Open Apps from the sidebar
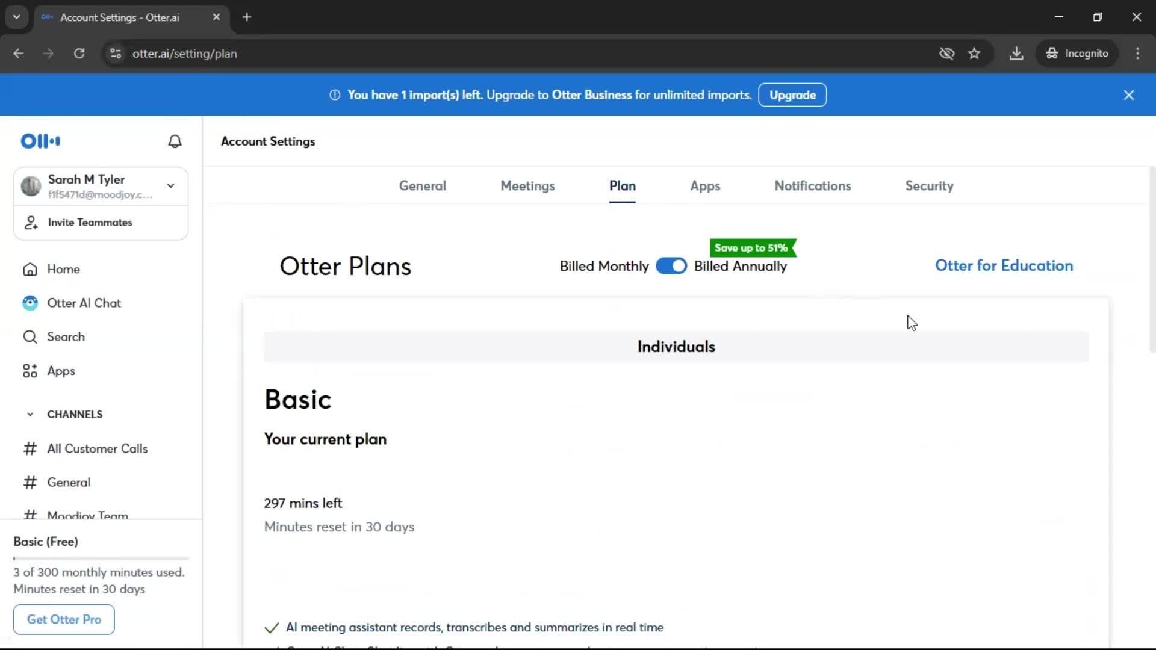Viewport: 1156px width, 650px height. coord(61,371)
